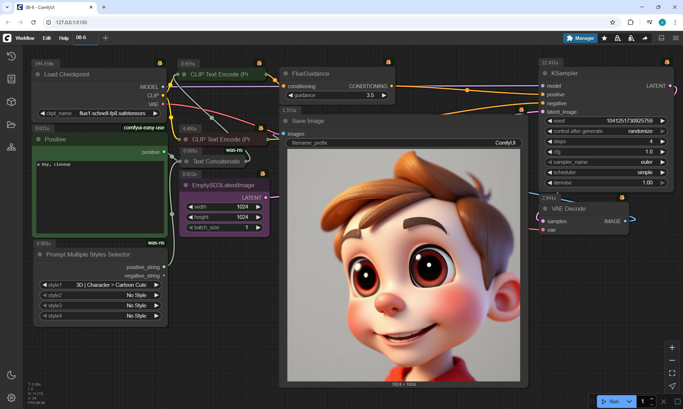The image size is (683, 409).
Task: Collapse the KSampler node via its dot
Action: pyautogui.click(x=545, y=73)
